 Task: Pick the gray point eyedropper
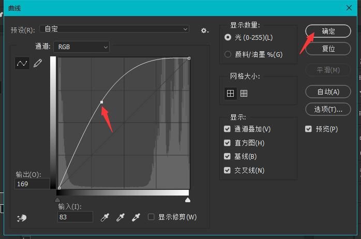[x=121, y=217]
